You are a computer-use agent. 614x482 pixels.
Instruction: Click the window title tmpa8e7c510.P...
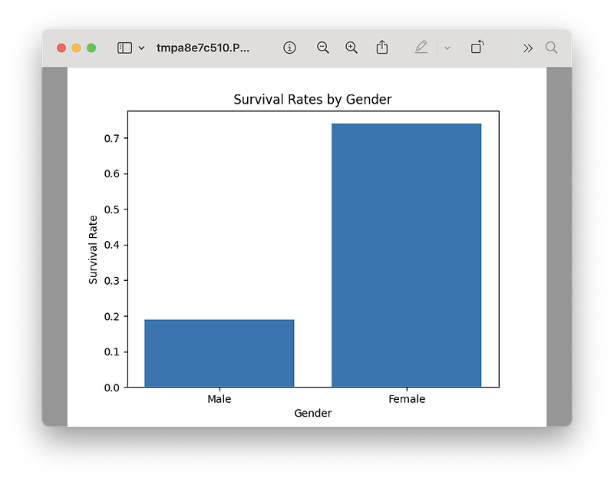(x=203, y=48)
